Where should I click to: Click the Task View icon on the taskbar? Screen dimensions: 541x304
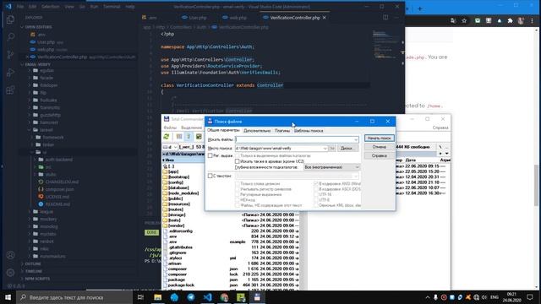tap(140, 297)
